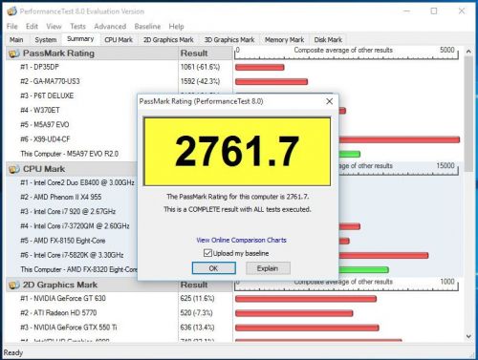
Task: Switch to the Memory Mark tab
Action: (x=284, y=40)
